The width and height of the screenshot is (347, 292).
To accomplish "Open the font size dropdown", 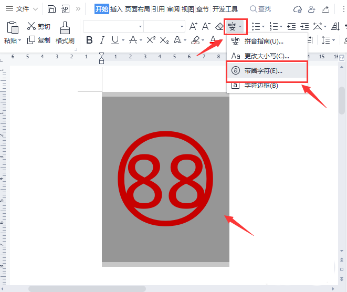I will (x=182, y=26).
